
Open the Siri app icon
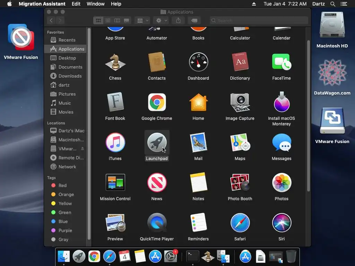(x=282, y=223)
